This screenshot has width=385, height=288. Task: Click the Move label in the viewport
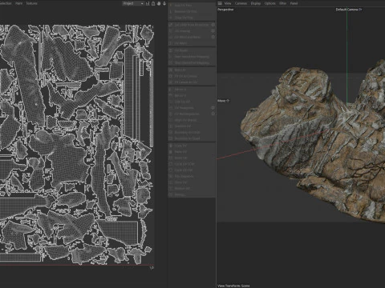pos(224,101)
